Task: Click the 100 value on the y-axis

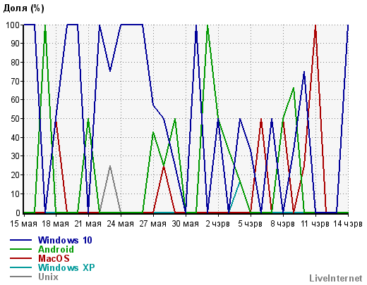Action: coord(13,25)
